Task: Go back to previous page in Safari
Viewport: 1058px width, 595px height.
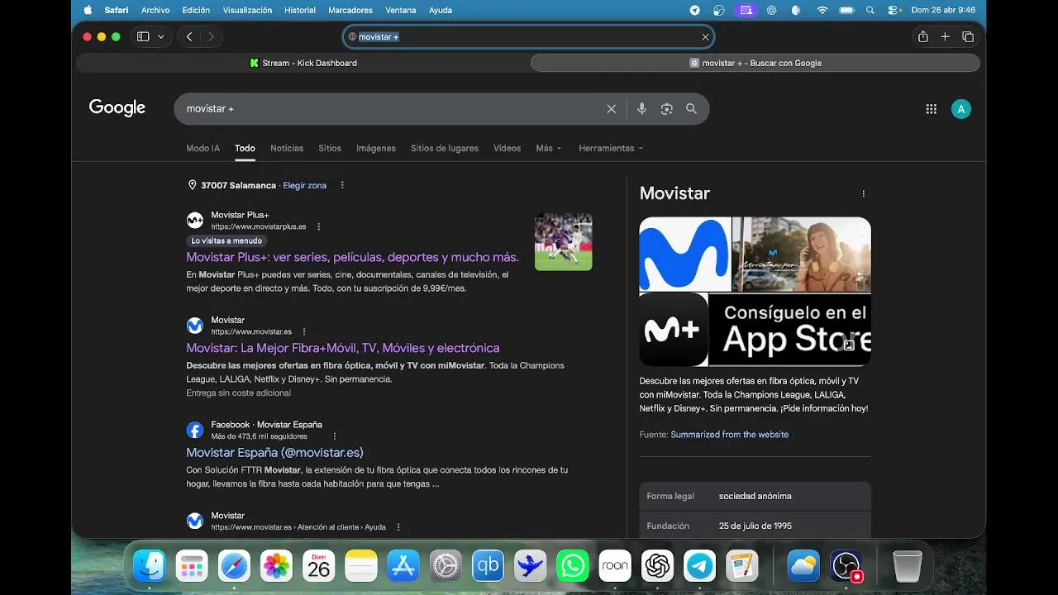Action: [x=189, y=37]
